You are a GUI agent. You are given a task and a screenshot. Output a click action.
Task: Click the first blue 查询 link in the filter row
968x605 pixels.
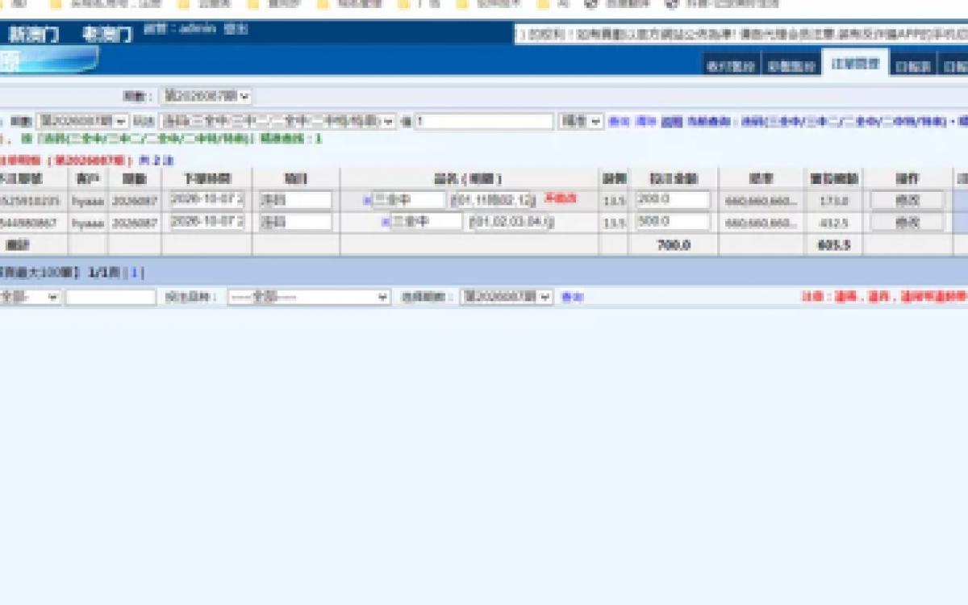pyautogui.click(x=618, y=121)
